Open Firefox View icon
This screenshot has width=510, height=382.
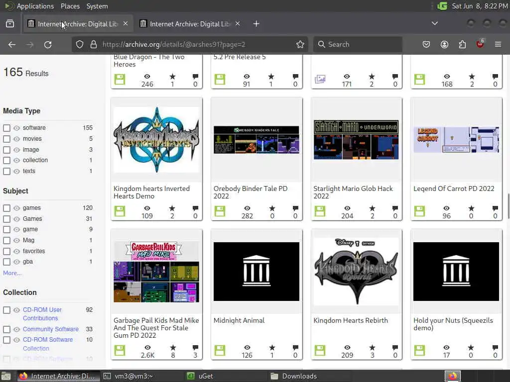(x=10, y=24)
